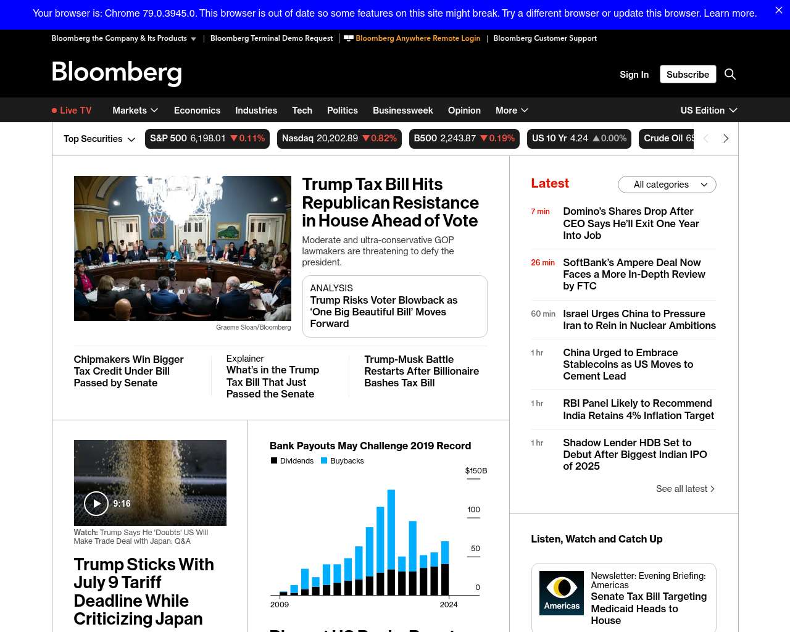Expand Bloomberg the Company & Its Products
790x632 pixels.
(124, 38)
